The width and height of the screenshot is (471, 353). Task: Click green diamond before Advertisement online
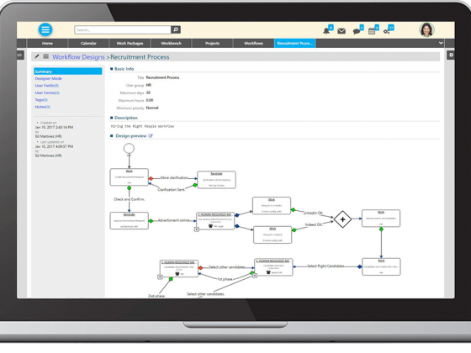151,220
